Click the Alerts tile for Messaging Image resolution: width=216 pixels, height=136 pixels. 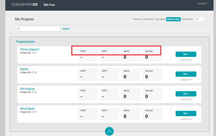pos(131,94)
